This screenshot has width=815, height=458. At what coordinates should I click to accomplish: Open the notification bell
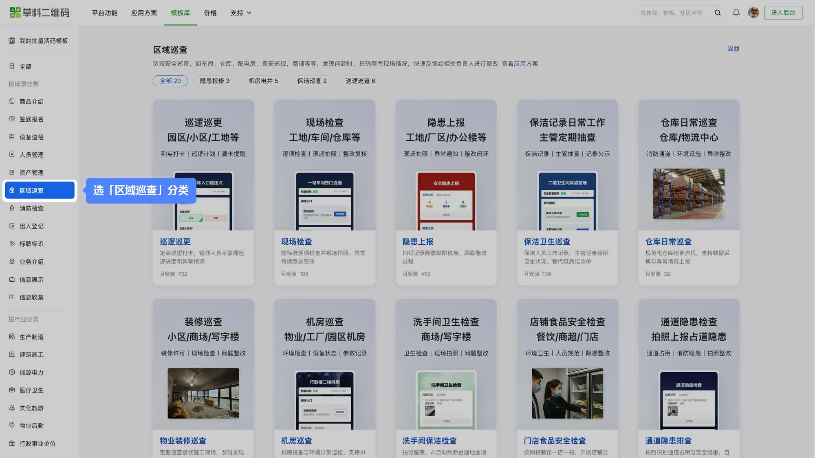736,13
